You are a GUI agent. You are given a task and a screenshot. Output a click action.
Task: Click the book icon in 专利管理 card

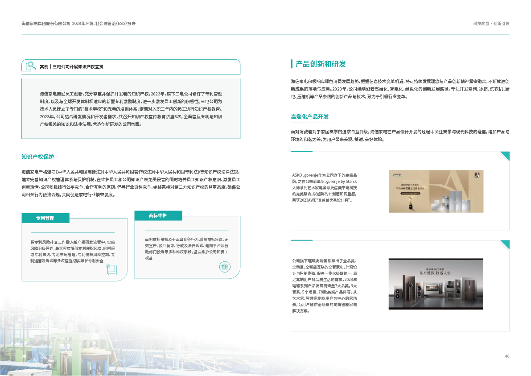tap(111, 269)
